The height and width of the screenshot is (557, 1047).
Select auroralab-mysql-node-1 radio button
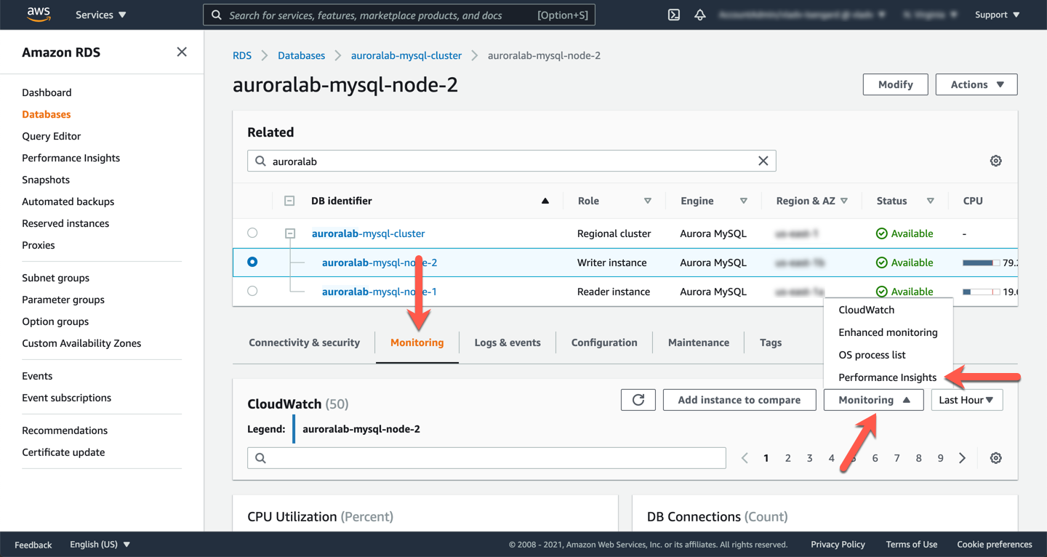coord(252,291)
